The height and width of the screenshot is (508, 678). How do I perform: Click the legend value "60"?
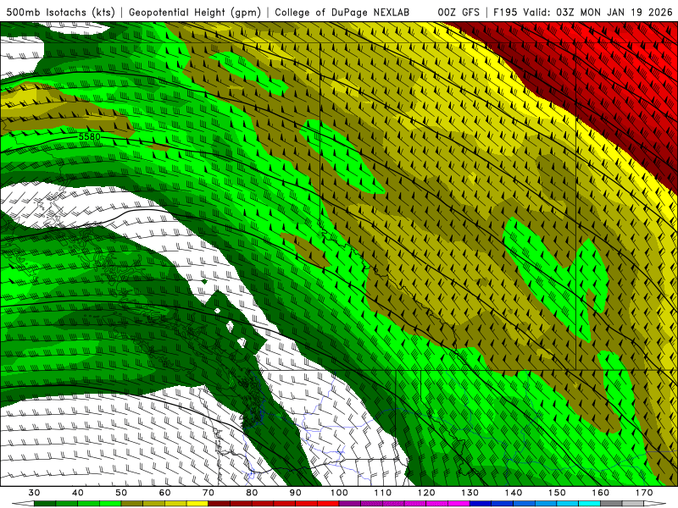[x=164, y=493]
